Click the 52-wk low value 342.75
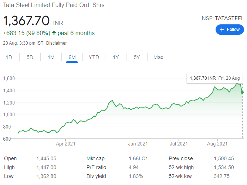The width and height of the screenshot is (247, 185). click(221, 176)
